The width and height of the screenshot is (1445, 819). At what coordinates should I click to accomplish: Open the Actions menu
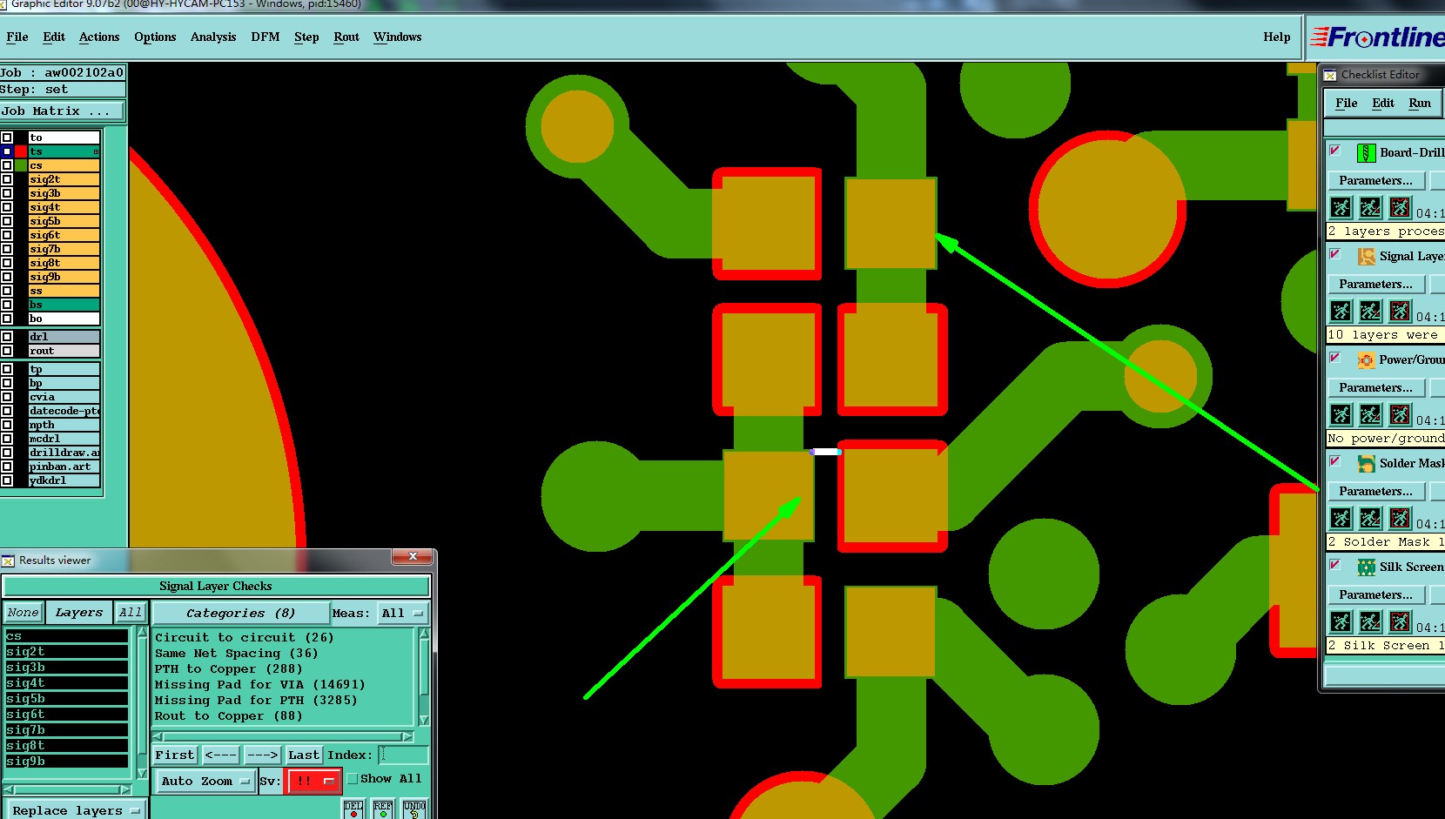click(99, 37)
